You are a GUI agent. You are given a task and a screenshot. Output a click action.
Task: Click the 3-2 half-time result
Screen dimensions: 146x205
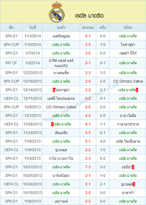[103, 167]
